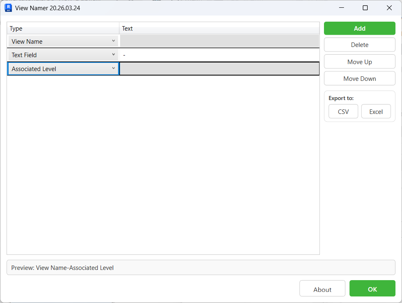Open the Associated Level type dropdown
This screenshot has height=303, width=402.
(114, 68)
